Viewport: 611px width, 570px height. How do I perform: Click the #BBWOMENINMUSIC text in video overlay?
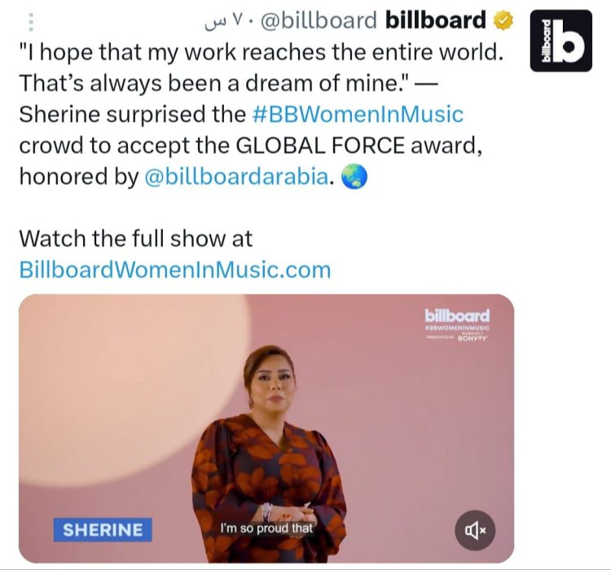pyautogui.click(x=457, y=328)
